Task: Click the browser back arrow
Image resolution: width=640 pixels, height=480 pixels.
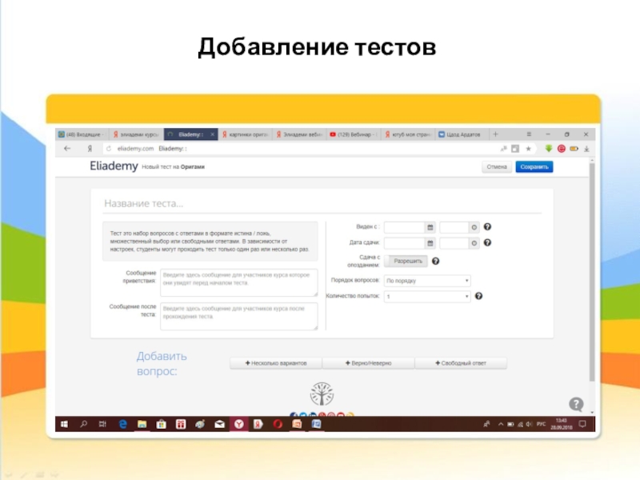Action: 67,149
